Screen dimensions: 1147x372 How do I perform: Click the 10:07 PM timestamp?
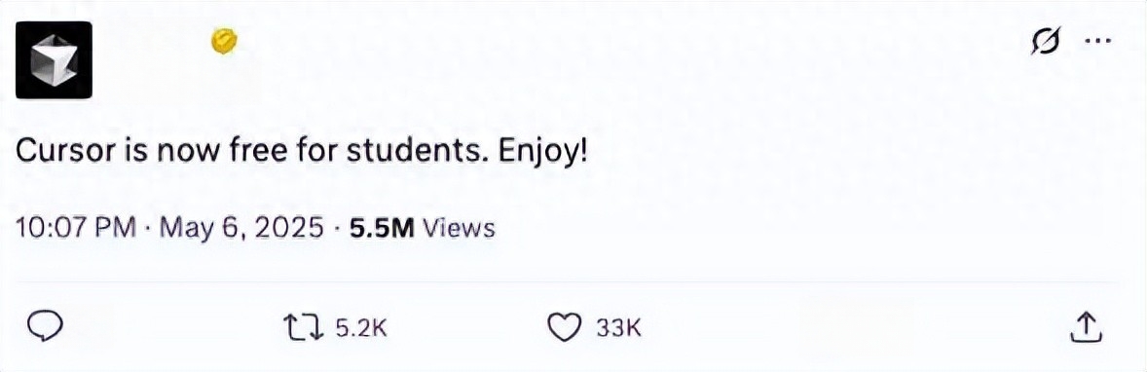coord(76,229)
